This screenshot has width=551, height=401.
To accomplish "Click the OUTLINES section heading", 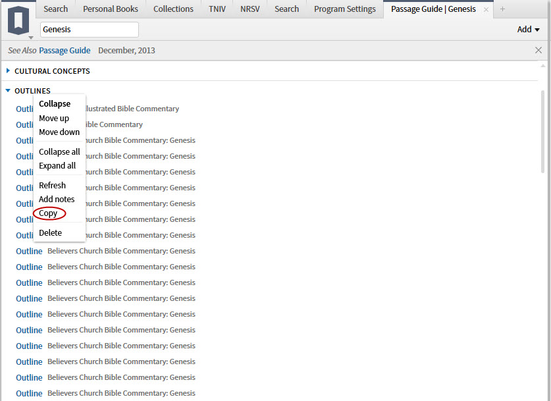I will point(32,91).
